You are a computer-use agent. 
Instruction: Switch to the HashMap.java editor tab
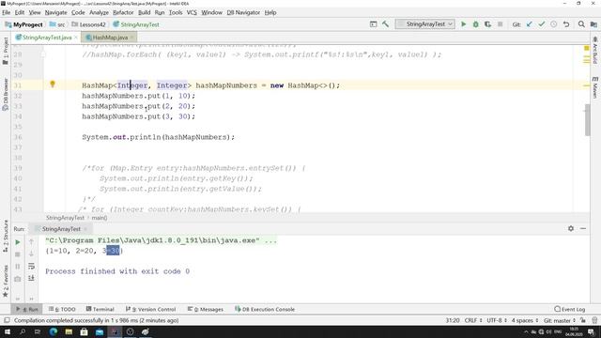(110, 38)
